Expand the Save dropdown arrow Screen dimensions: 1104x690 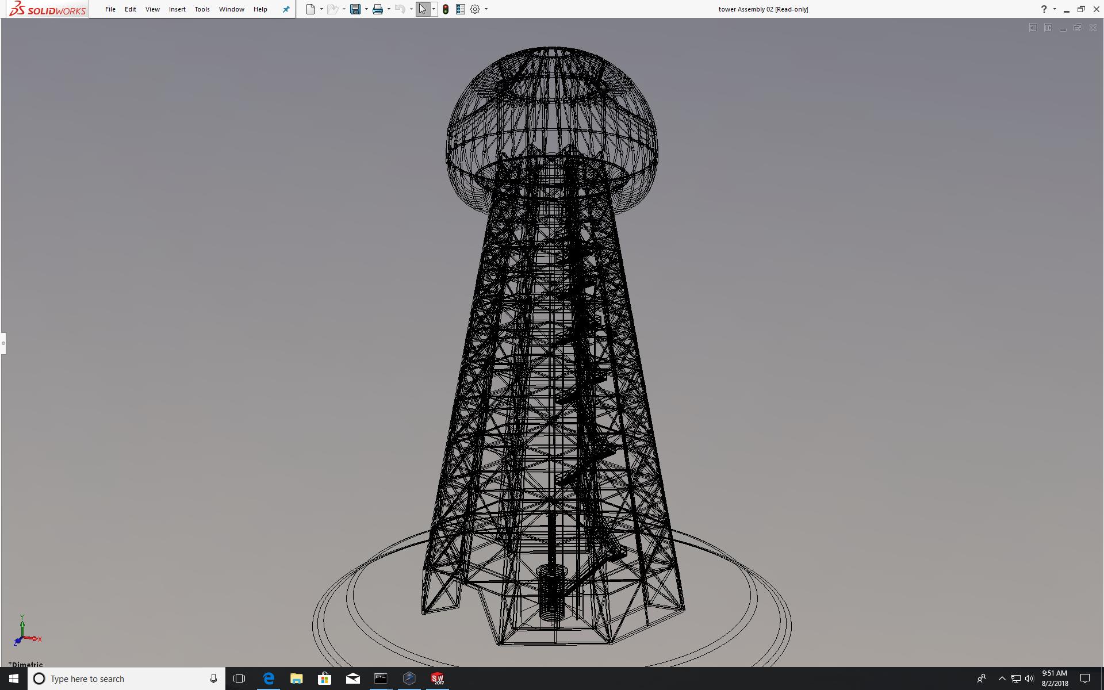coord(366,9)
